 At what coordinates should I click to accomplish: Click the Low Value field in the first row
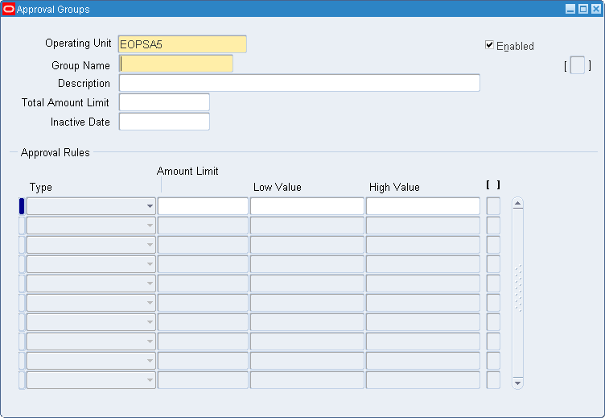click(x=307, y=206)
